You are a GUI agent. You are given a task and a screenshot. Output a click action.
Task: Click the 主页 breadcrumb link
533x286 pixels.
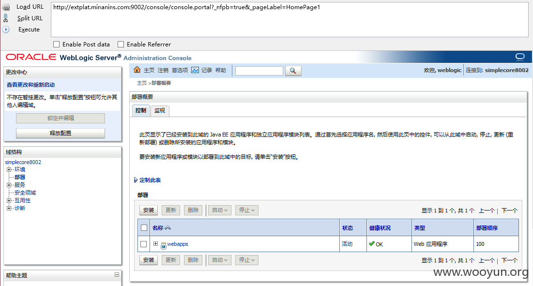(x=142, y=83)
